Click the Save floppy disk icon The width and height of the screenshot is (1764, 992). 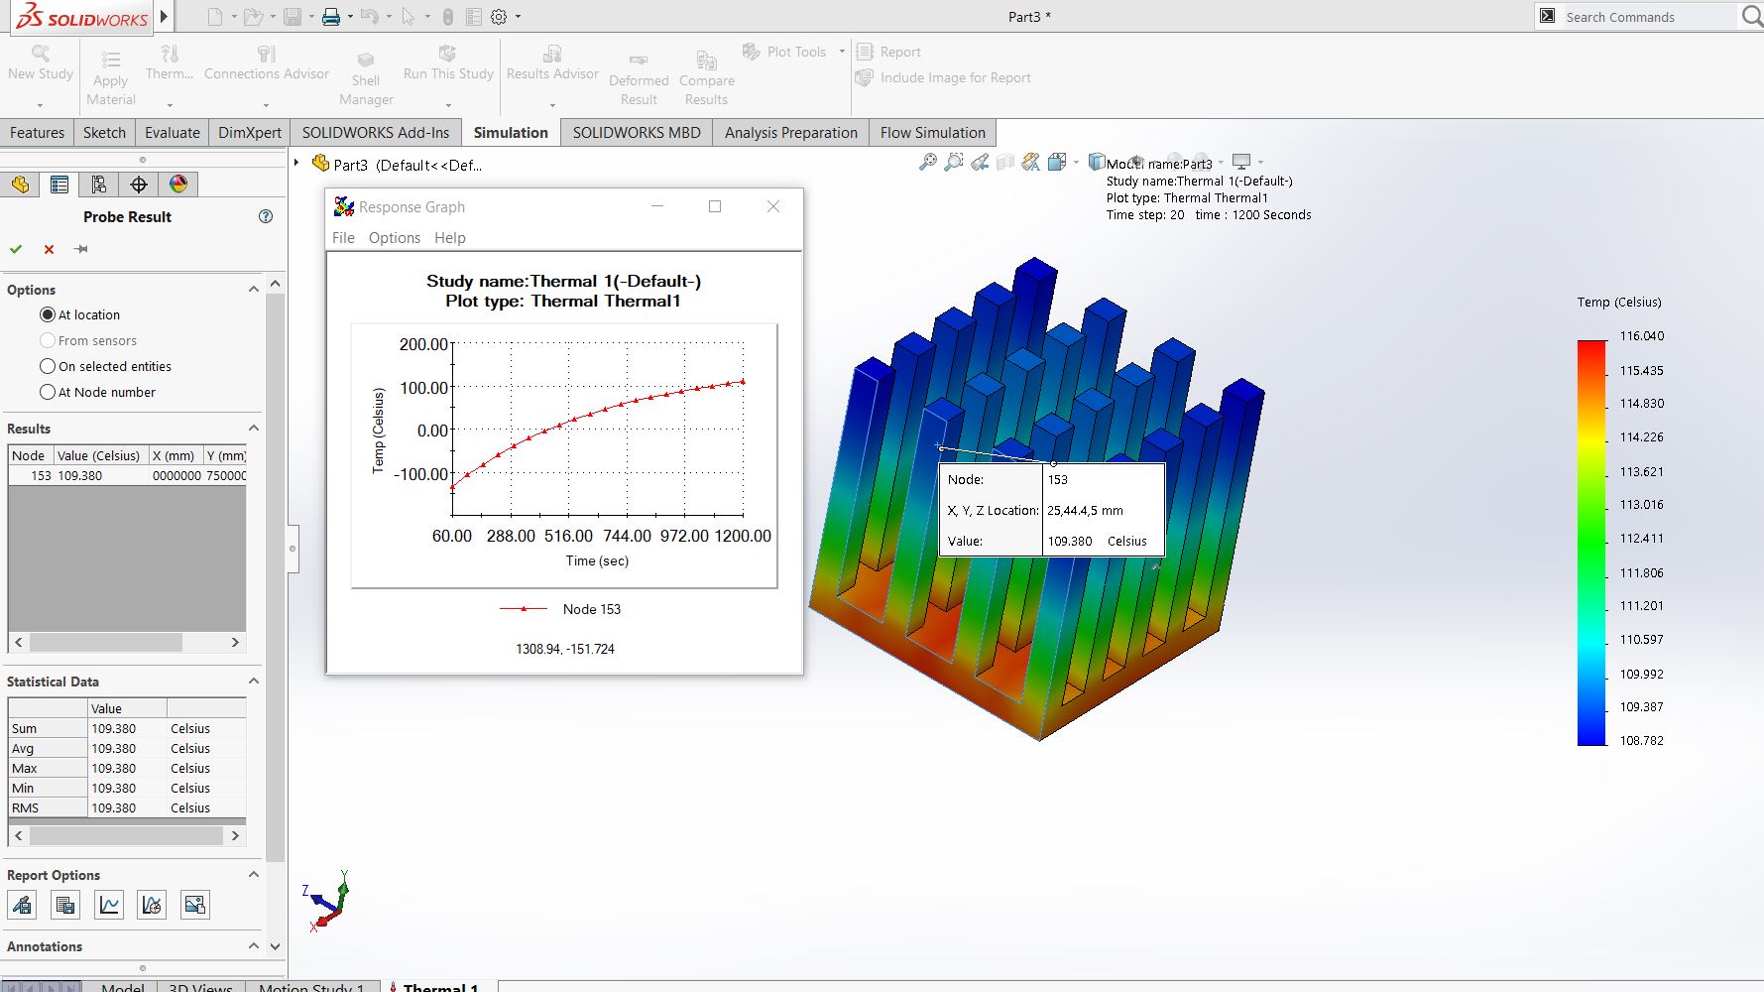tap(293, 17)
